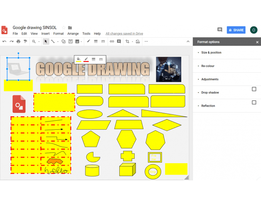Select the Paint format tool

[x=25, y=41]
